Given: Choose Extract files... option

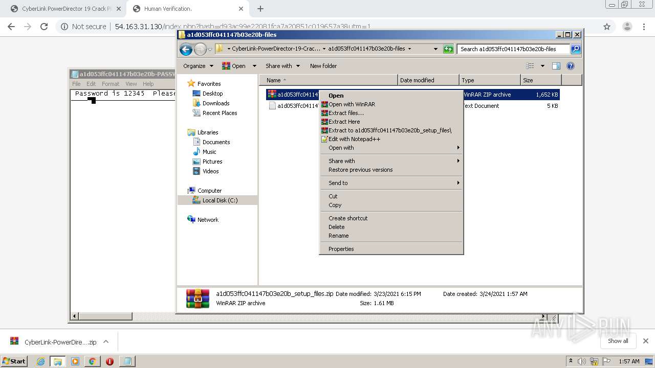Looking at the screenshot, I should point(391,113).
